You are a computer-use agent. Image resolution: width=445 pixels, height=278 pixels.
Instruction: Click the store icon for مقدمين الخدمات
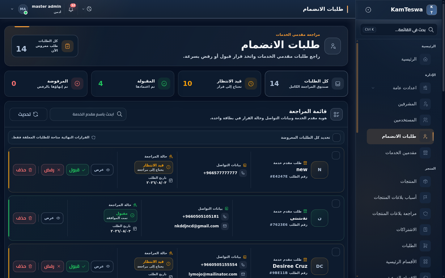426,153
